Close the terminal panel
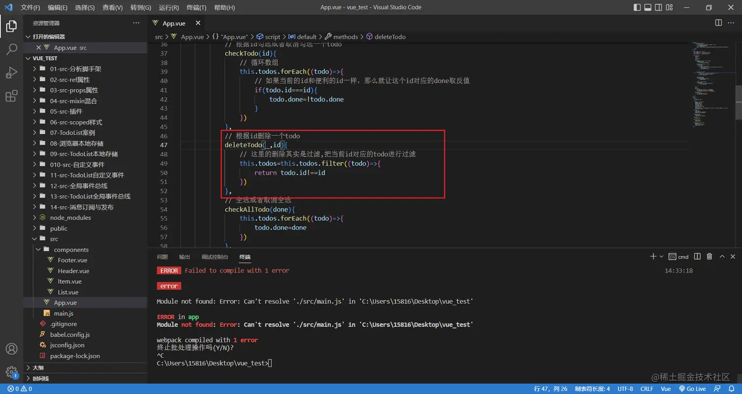This screenshot has height=394, width=742. 733,257
